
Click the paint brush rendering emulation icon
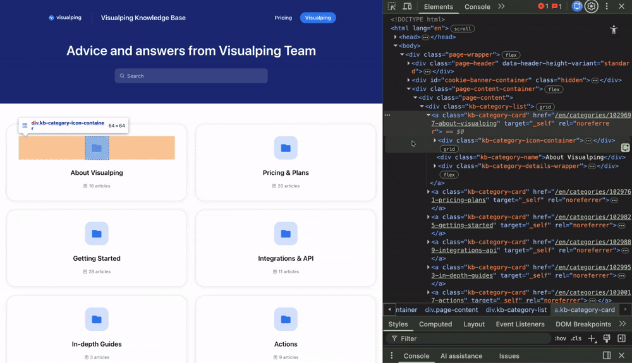(x=607, y=338)
